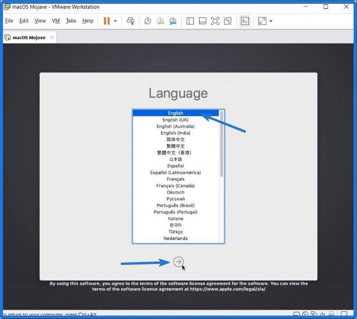This screenshot has width=357, height=319.
Task: Open the File menu
Action: [x=9, y=21]
